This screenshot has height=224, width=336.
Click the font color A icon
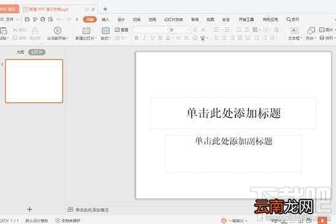coord(168,38)
